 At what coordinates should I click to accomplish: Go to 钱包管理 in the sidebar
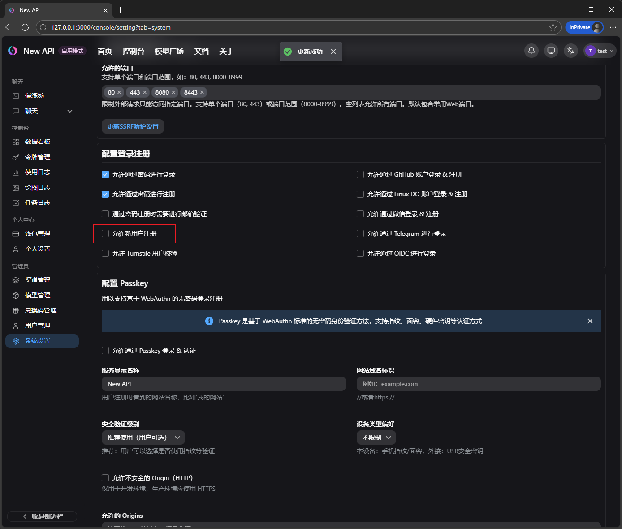pos(38,234)
